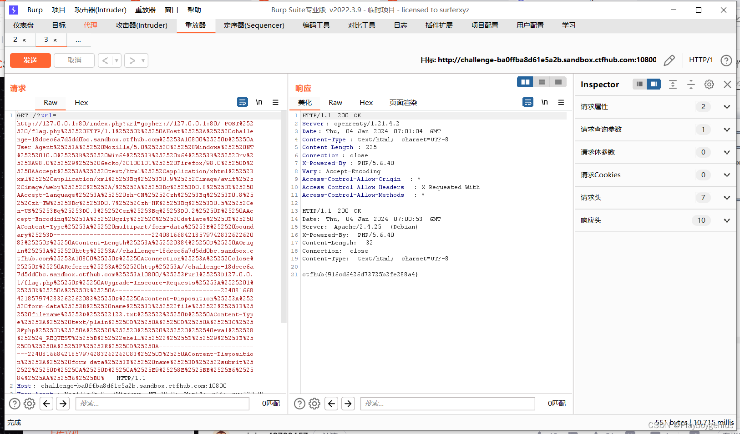Click response search help question icon
This screenshot has height=434, width=740.
(x=299, y=404)
